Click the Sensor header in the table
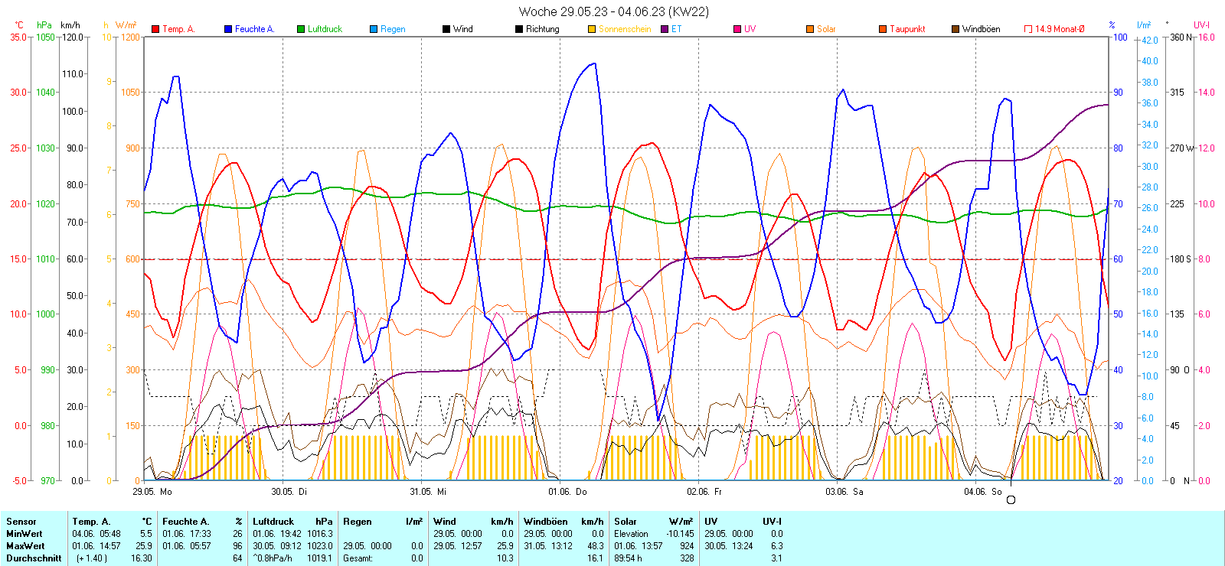This screenshot has height=566, width=1225. pos(21,522)
